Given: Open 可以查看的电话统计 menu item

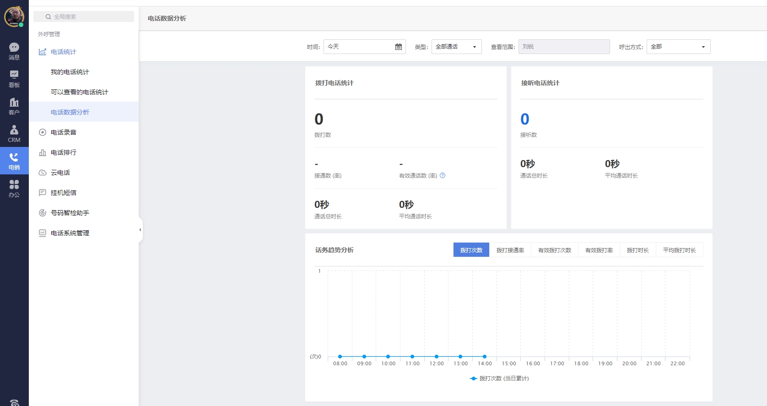Looking at the screenshot, I should pos(84,92).
